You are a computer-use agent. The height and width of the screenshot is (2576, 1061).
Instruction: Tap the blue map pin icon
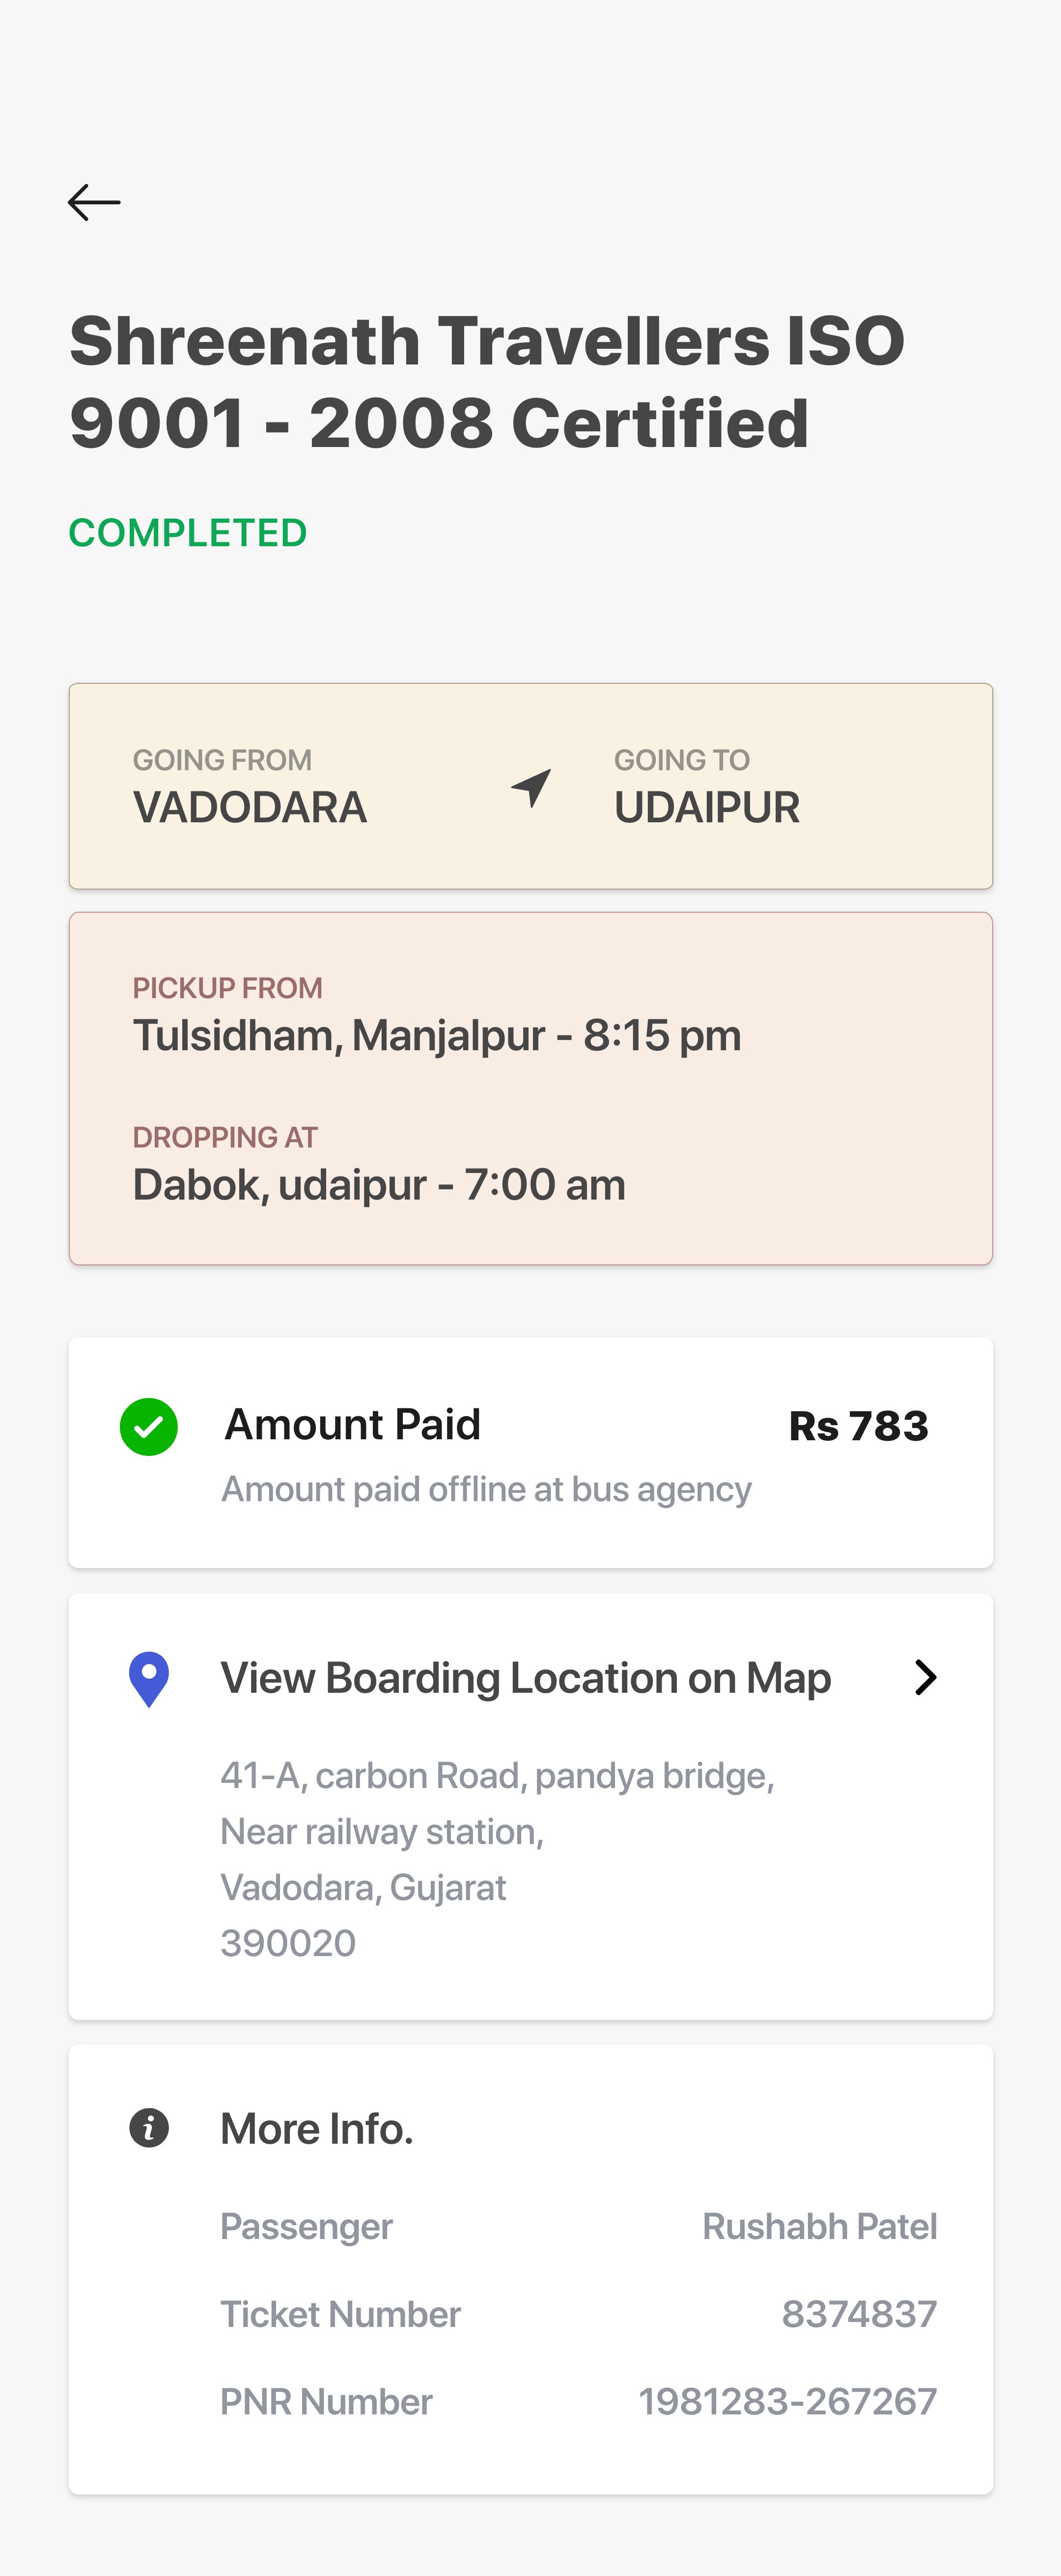pos(149,1678)
